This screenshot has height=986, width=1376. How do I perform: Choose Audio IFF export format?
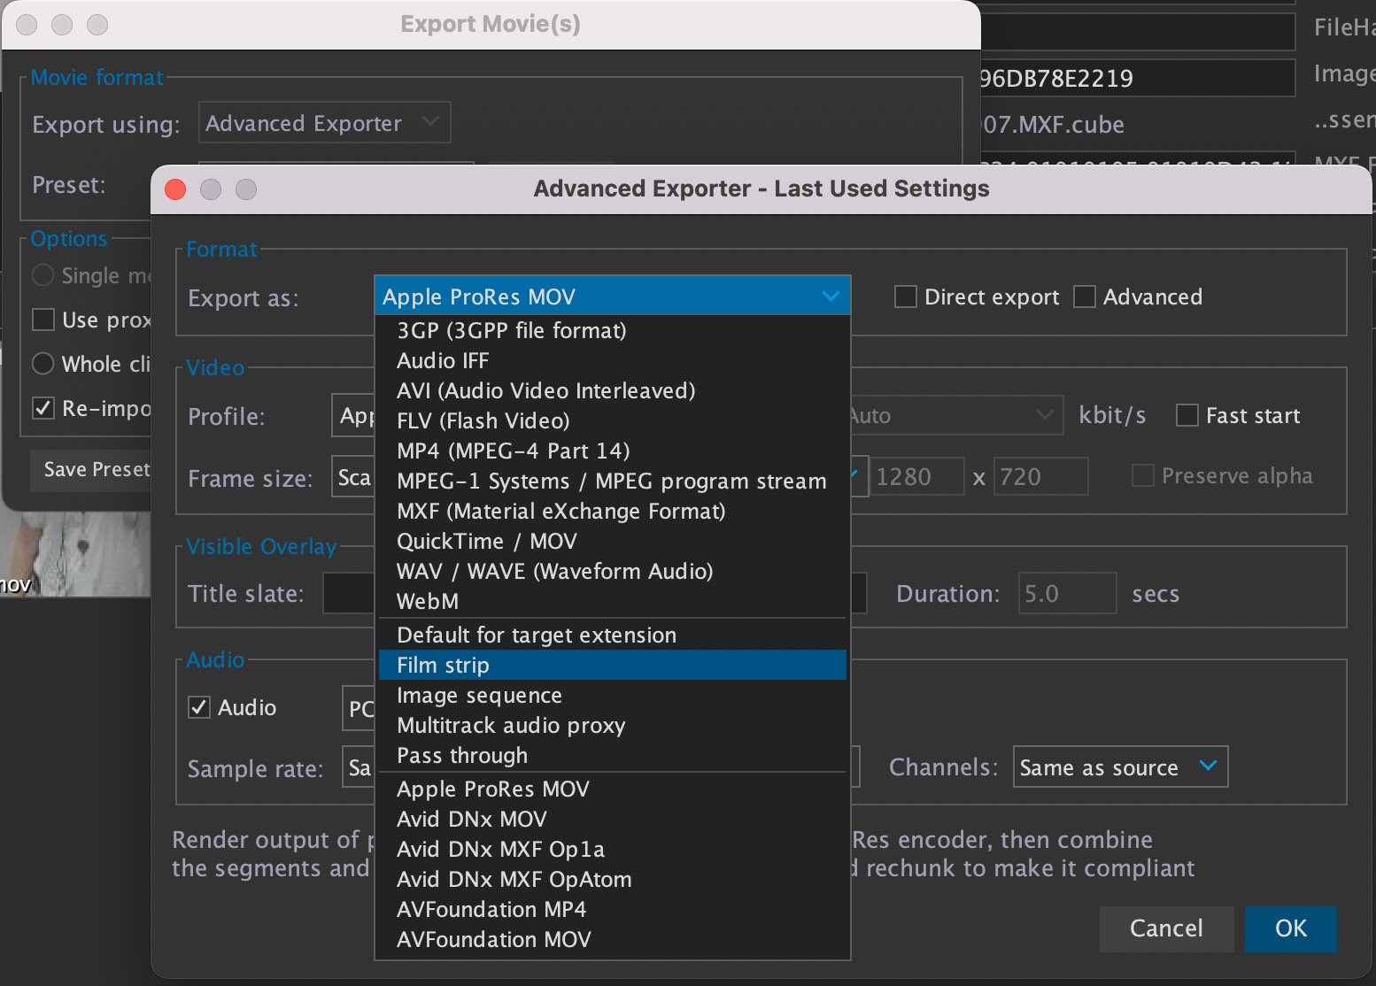tap(612, 360)
